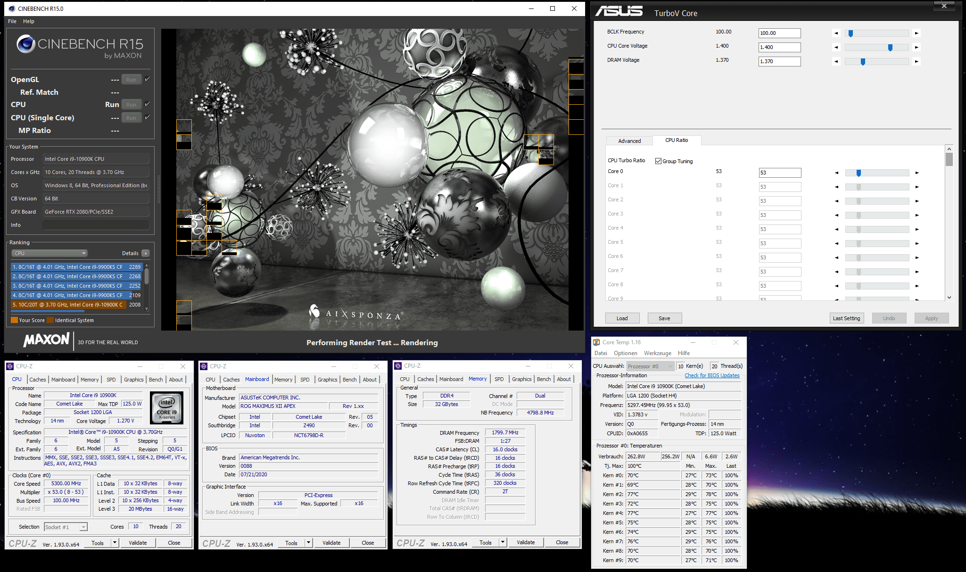
Task: Click the BCLK Frequency slider handle
Action: point(851,33)
